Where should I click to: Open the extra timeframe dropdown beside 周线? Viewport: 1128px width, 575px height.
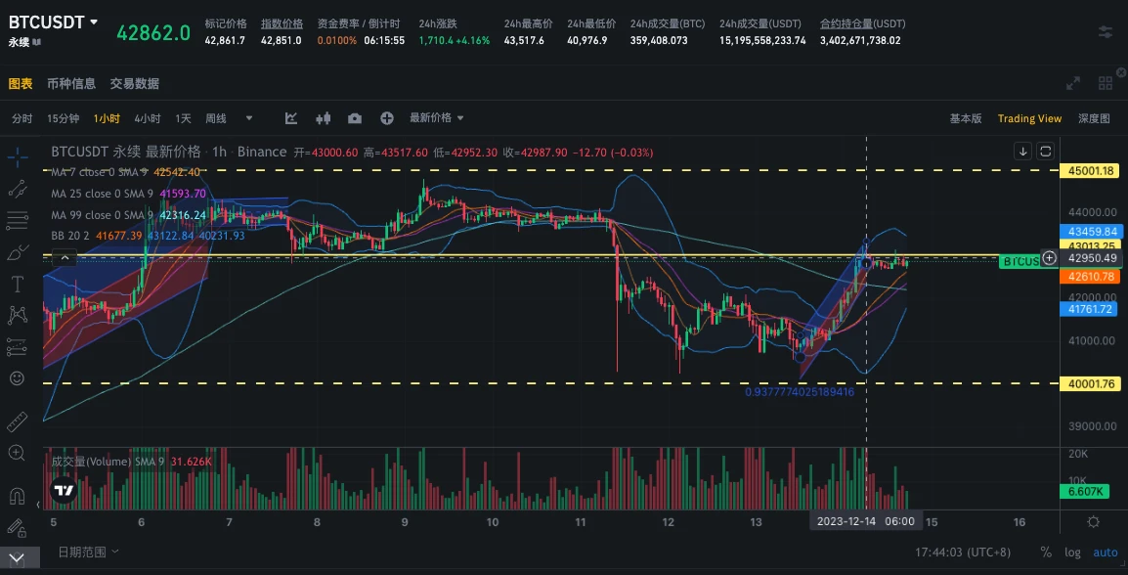click(x=249, y=117)
